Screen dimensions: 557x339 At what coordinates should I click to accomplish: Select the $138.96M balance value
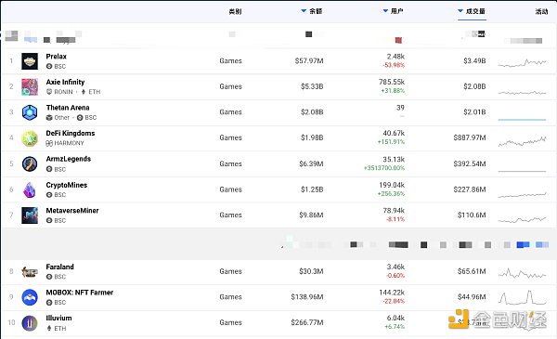coord(307,297)
